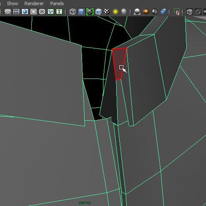Activate isolate select icon
206x206 pixels.
pyautogui.click(x=176, y=12)
